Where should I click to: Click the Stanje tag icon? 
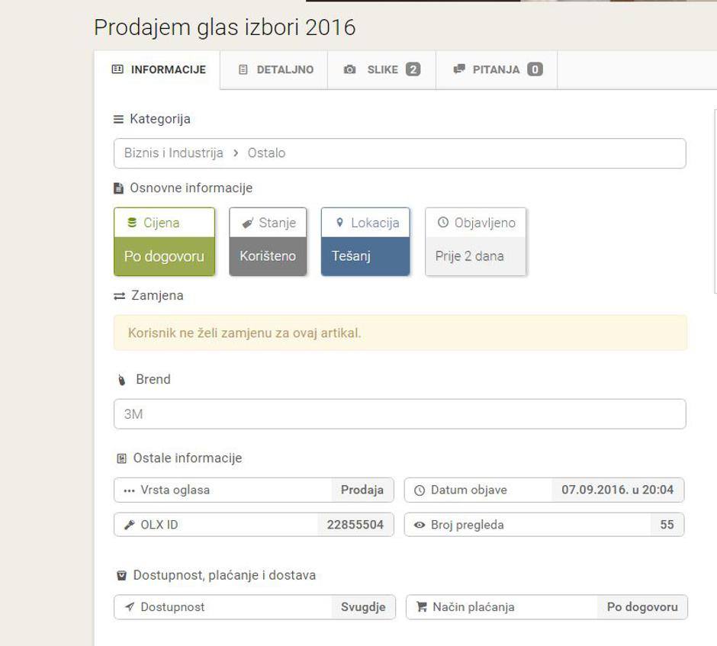click(x=246, y=223)
